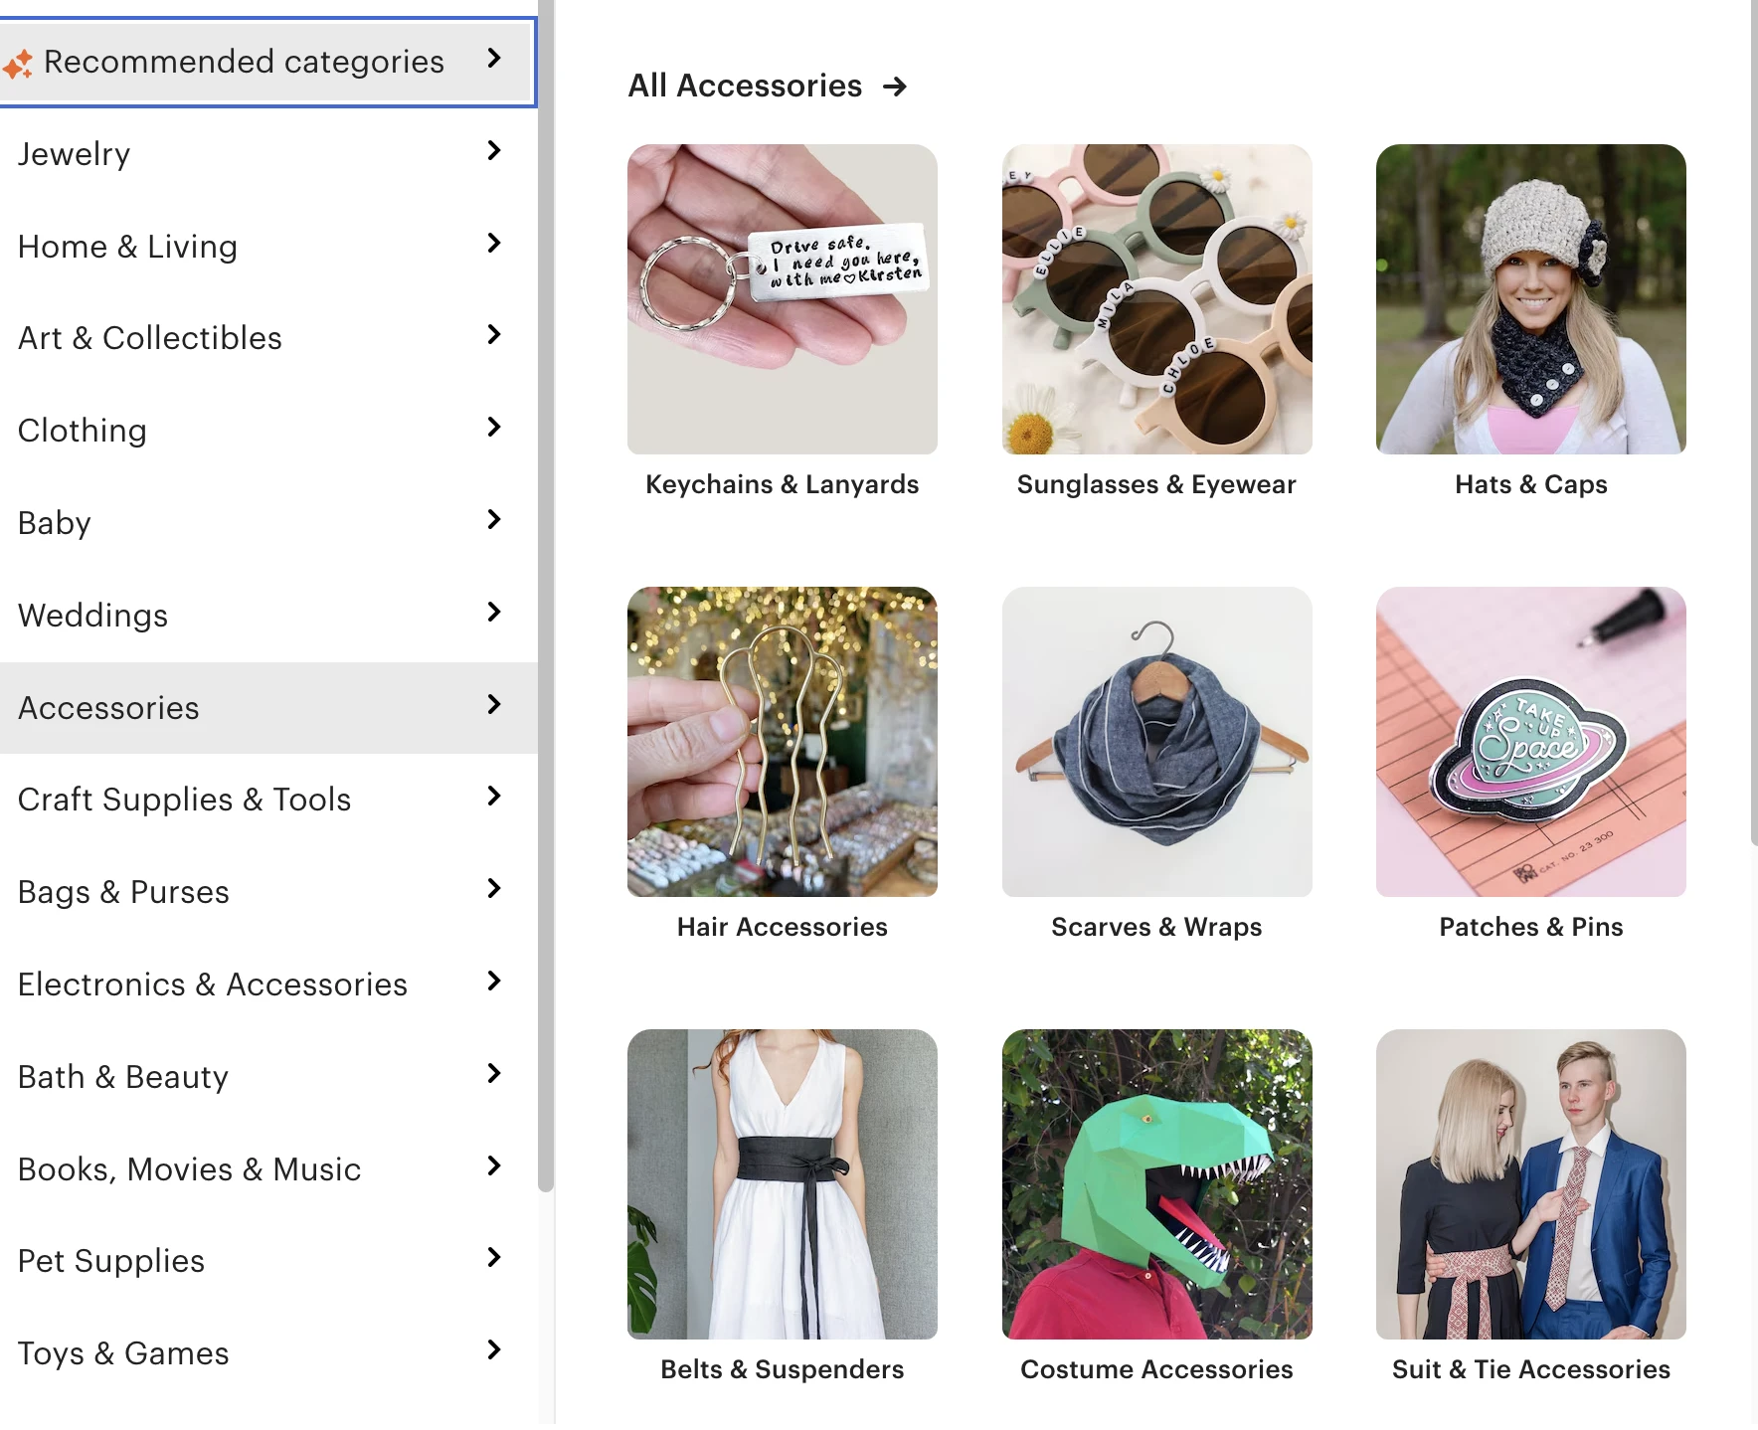The image size is (1758, 1430).
Task: Click the green dinosaur Costume Accessories image
Action: tap(1156, 1183)
